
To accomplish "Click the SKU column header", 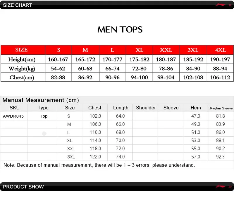I will (x=14, y=108).
